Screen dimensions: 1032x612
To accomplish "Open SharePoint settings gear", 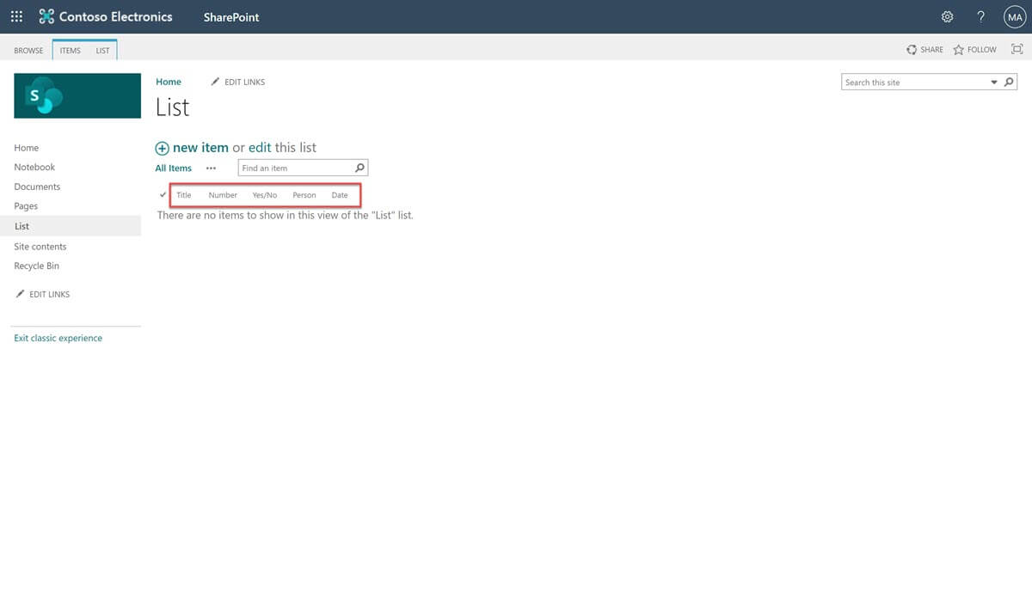I will [x=947, y=16].
